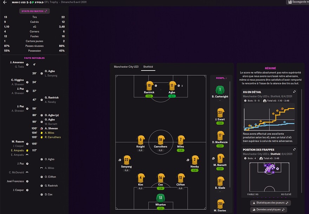Click the goal icon at 4' Amoroso
Image resolution: width=309 pixels, height=214 pixels.
27,65
